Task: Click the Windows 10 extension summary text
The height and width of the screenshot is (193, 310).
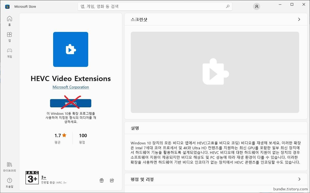Action: (71, 117)
